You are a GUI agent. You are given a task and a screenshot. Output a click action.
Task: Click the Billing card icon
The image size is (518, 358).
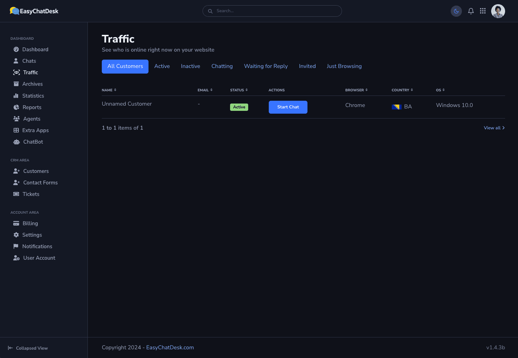(x=16, y=223)
